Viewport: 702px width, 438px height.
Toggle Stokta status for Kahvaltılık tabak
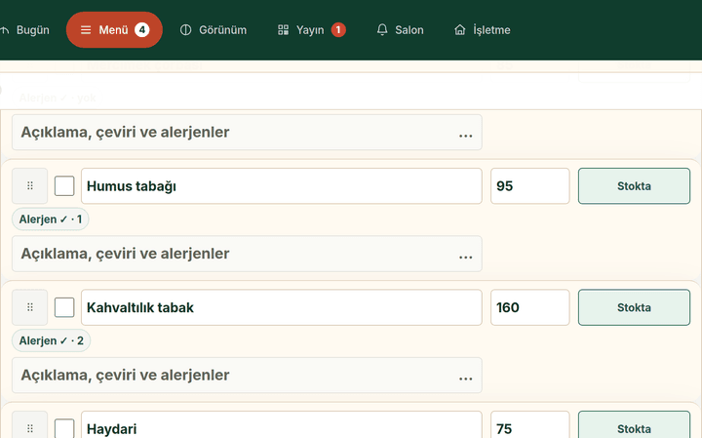click(634, 307)
